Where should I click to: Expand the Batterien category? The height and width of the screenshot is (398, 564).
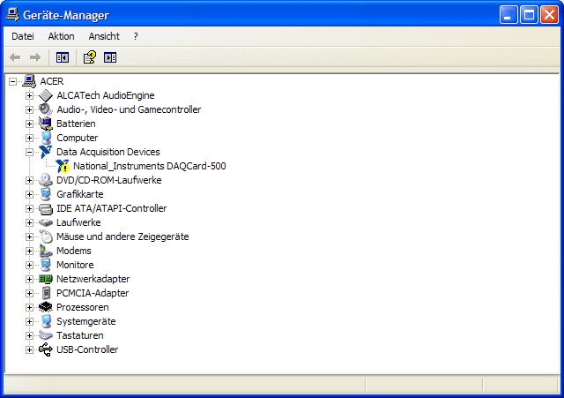point(29,124)
